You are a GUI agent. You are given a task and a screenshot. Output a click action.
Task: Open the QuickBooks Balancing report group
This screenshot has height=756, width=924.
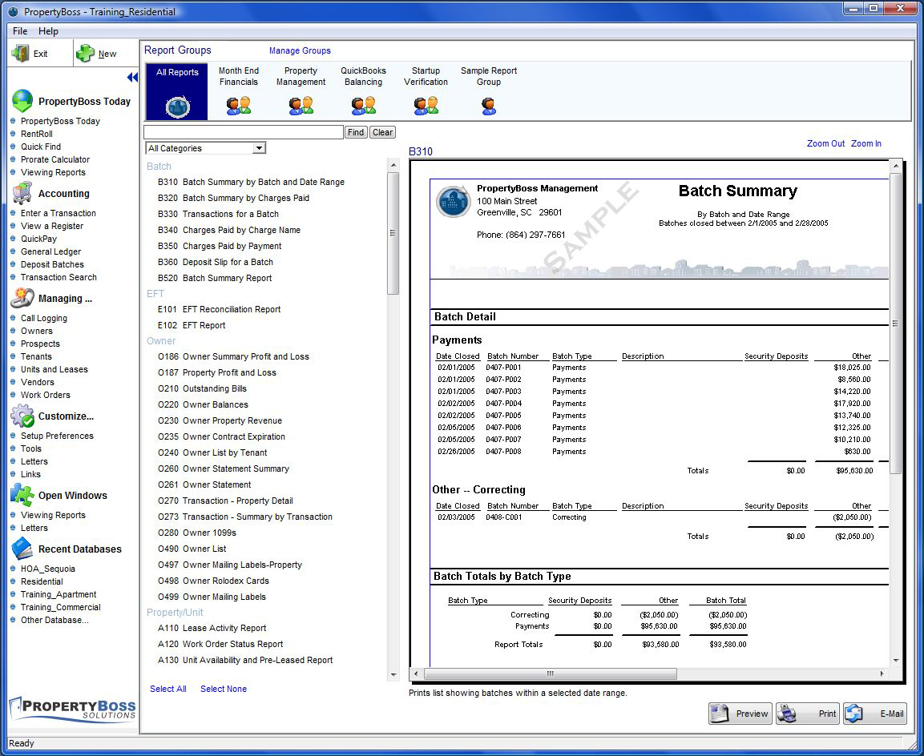(x=363, y=105)
